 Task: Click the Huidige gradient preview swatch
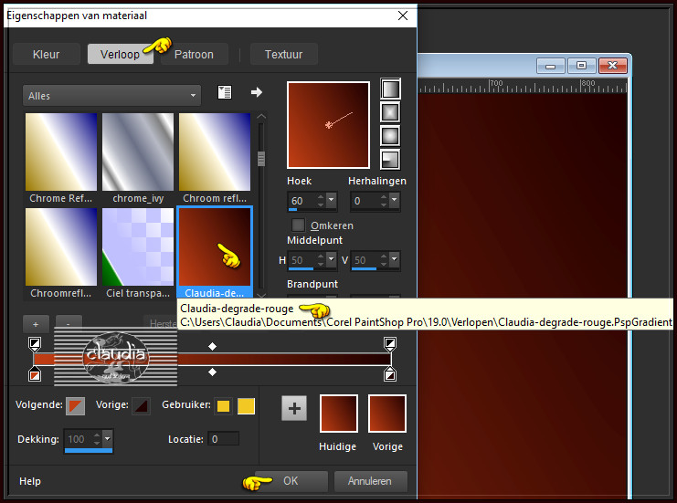click(x=338, y=414)
